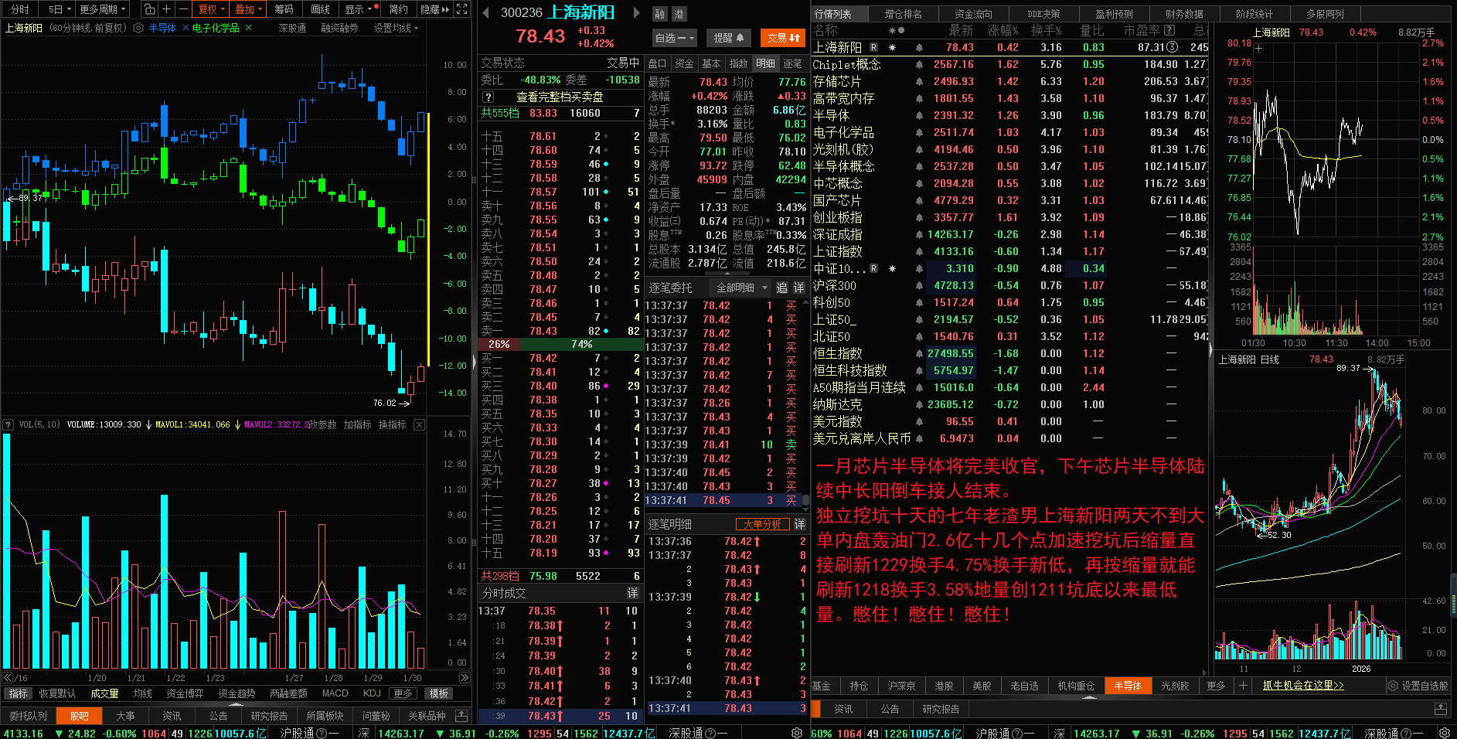Click the star marker in 中证10 row
Viewport: 1457px width, 739px height.
point(892,268)
